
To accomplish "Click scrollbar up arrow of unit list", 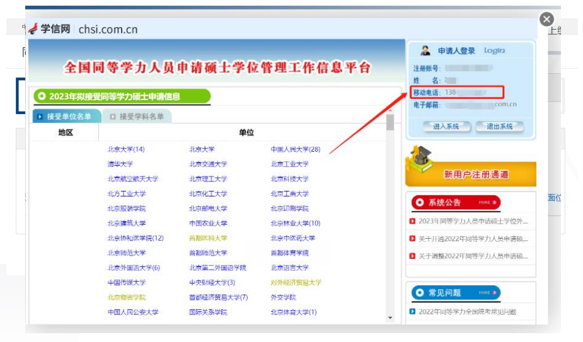I will [390, 110].
